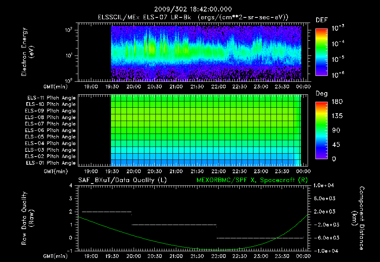Select the ELS-04 Pitch Angle row label
This screenshot has height=262, width=380.
point(50,143)
